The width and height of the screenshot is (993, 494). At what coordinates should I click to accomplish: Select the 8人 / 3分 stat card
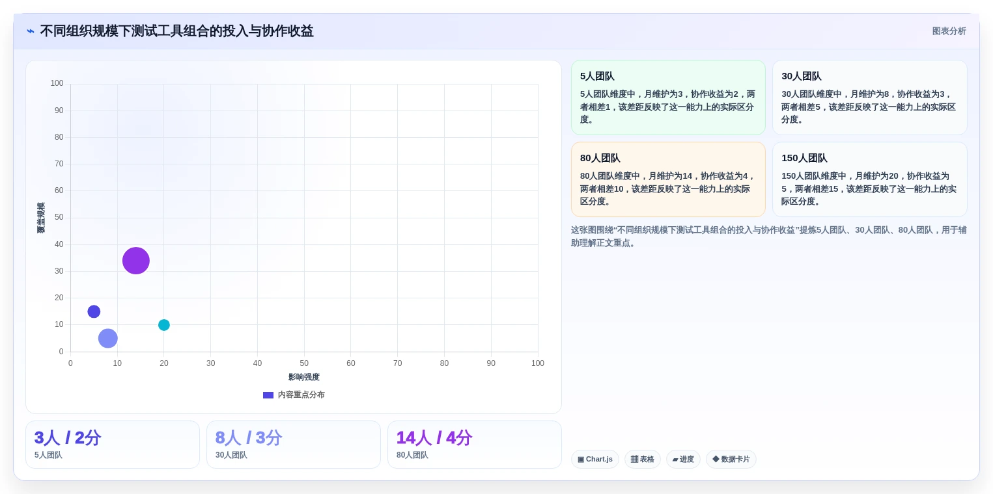pos(294,445)
